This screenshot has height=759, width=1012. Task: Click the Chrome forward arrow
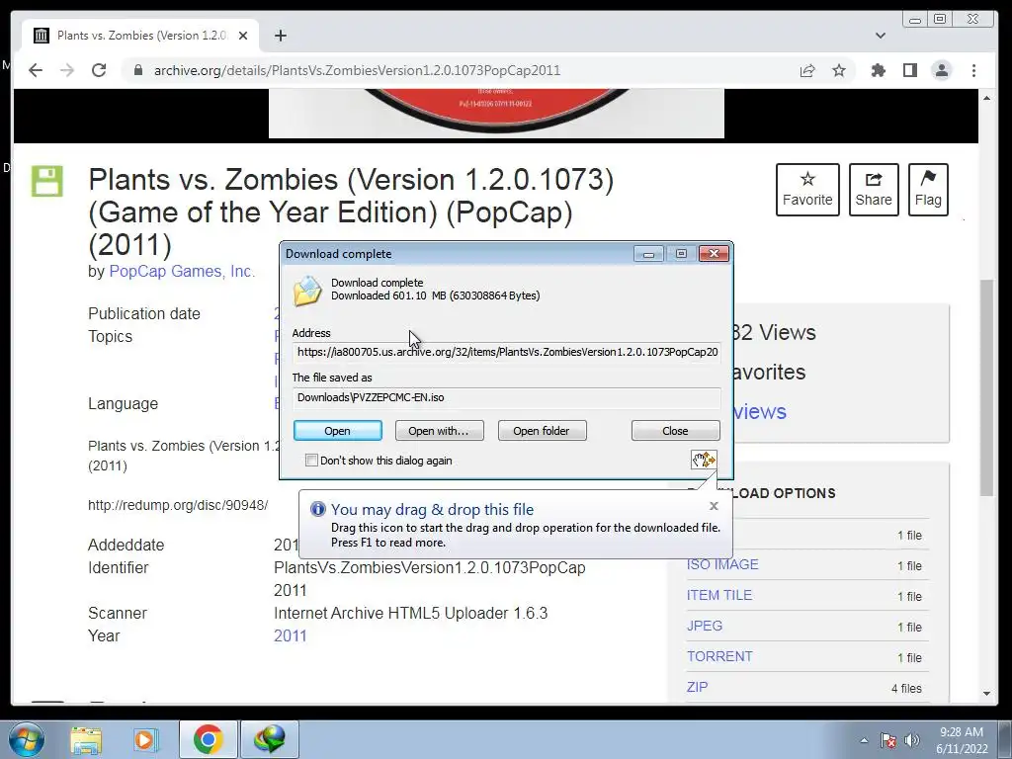[x=67, y=70]
